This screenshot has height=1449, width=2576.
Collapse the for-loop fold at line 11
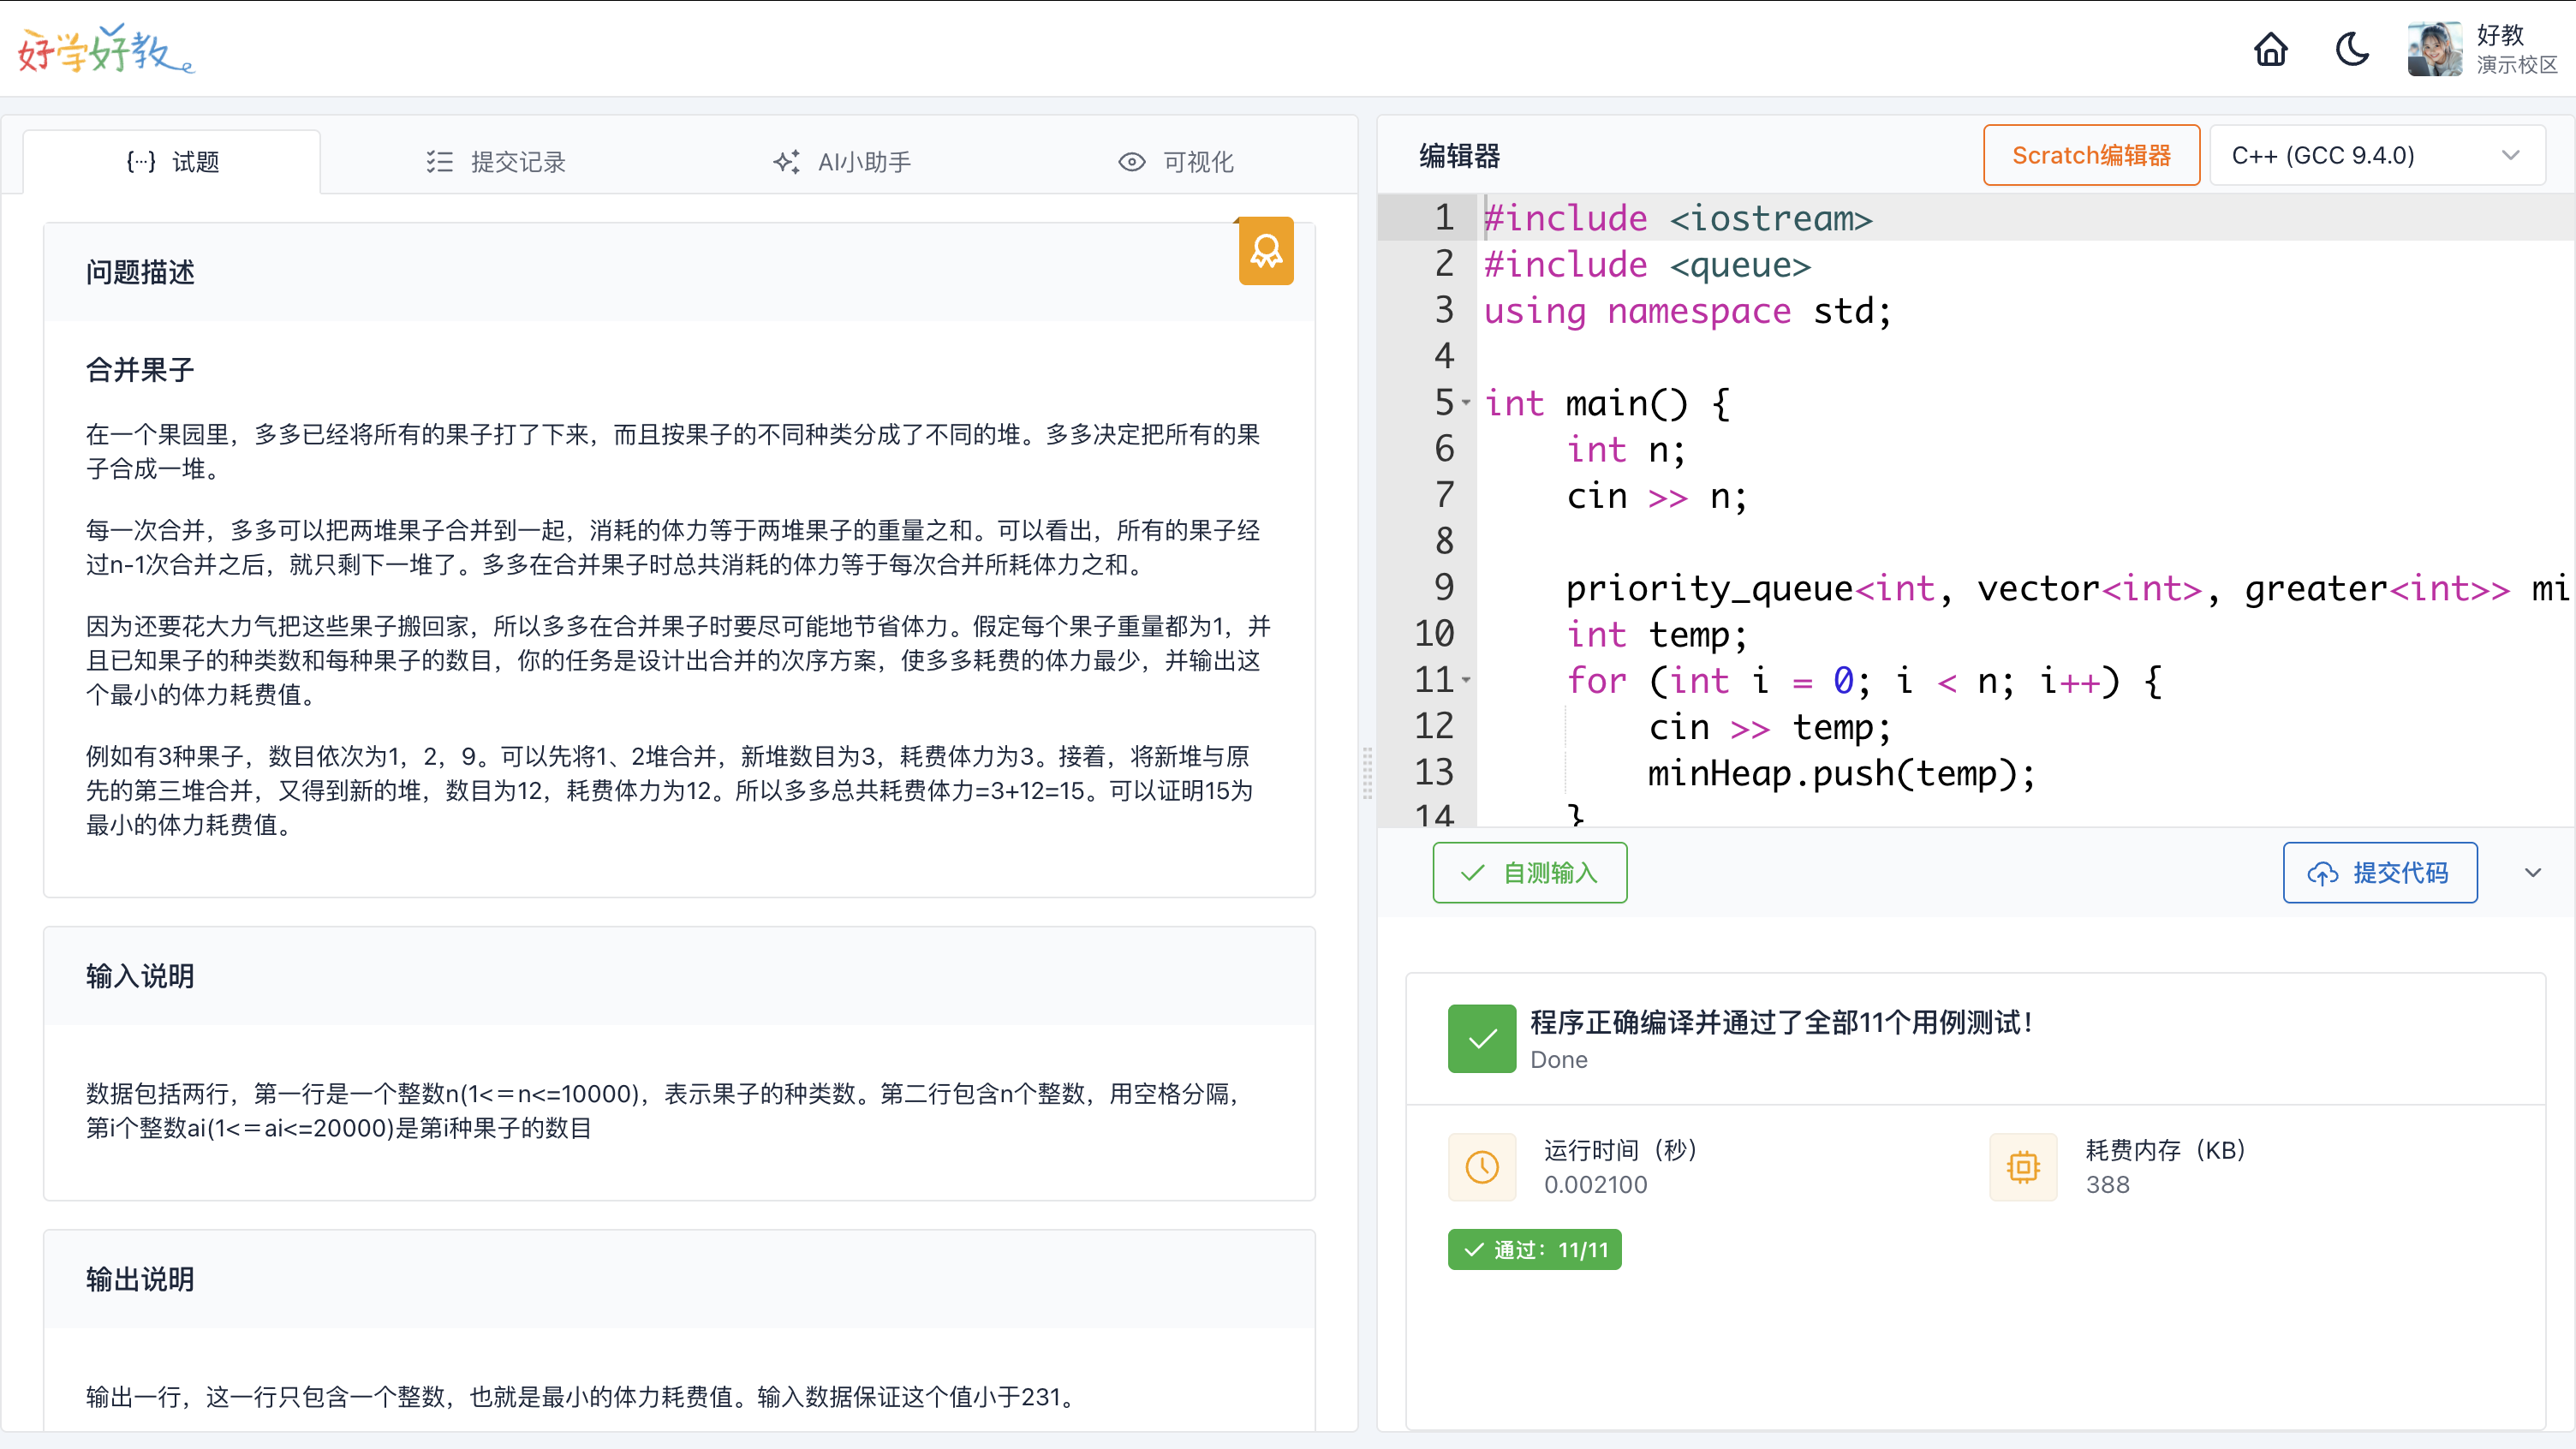click(1466, 680)
